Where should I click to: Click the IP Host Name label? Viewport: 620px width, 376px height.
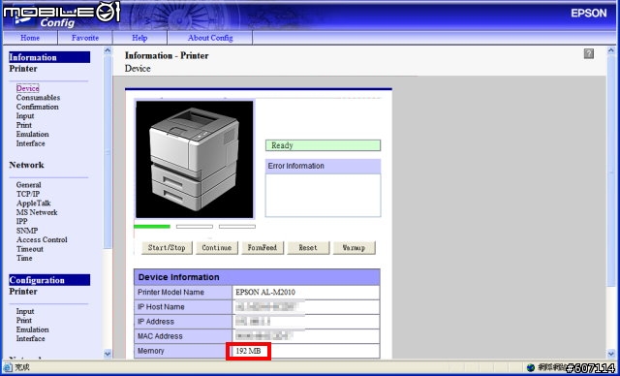coord(161,307)
